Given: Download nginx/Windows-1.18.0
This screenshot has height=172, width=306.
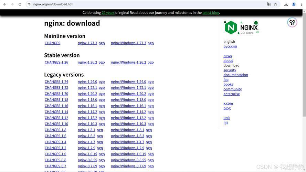Looking at the screenshot, I should 128,100.
